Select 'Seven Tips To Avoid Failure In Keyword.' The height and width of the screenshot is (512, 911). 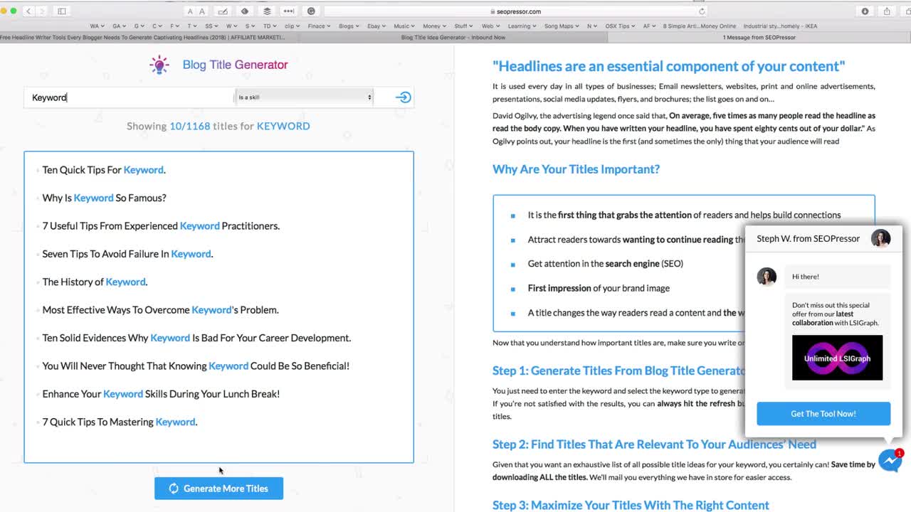[x=127, y=254]
